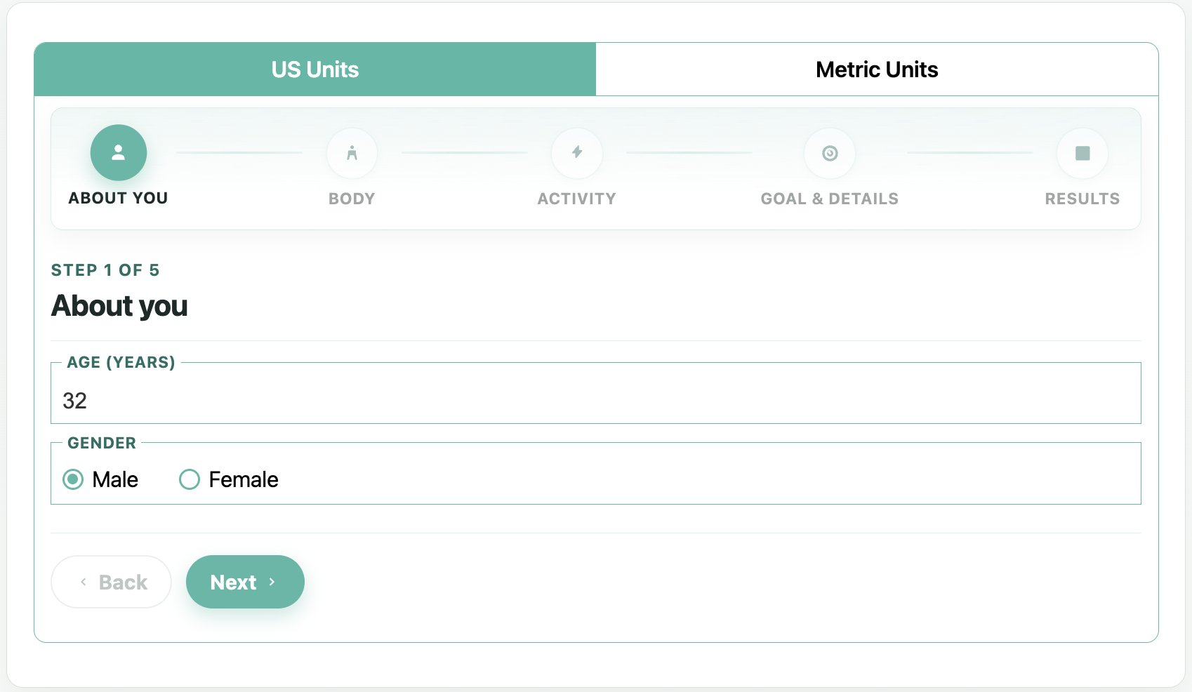Click the Female label text
This screenshot has width=1192, height=692.
click(x=244, y=479)
